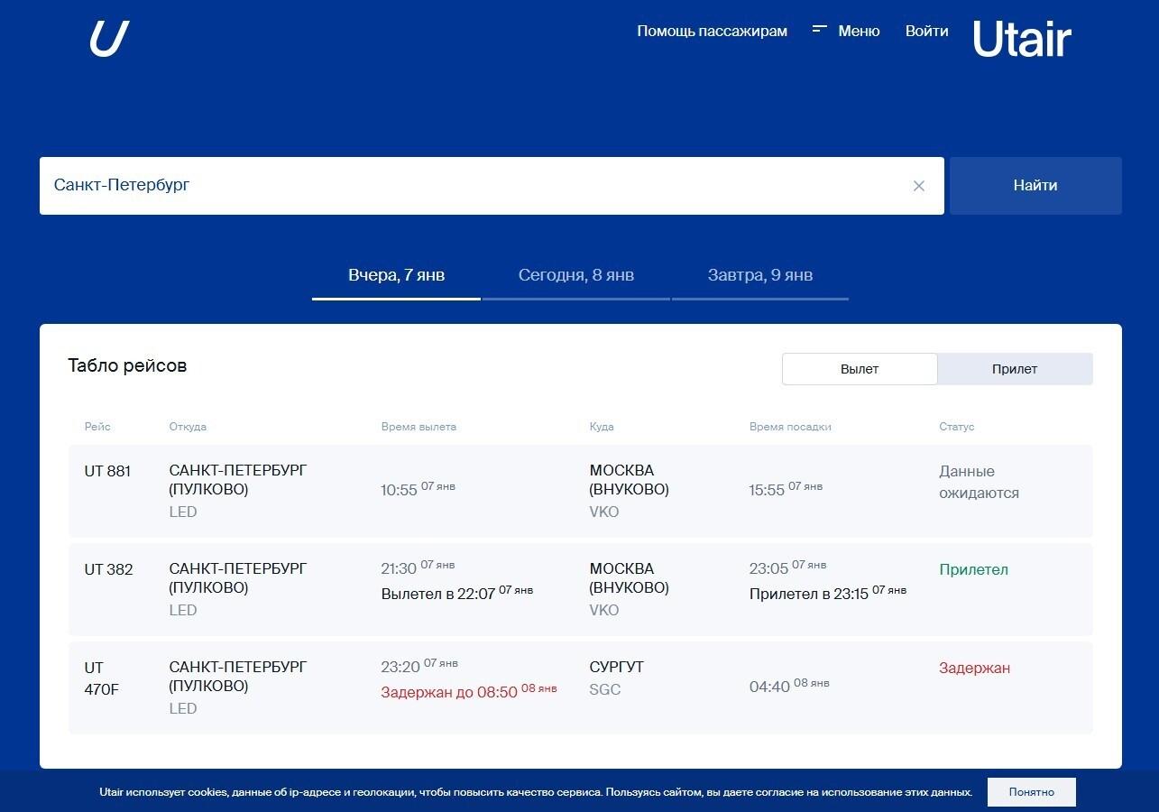Click the Прилетел status of UT 382
The image size is (1159, 812).
(973, 570)
